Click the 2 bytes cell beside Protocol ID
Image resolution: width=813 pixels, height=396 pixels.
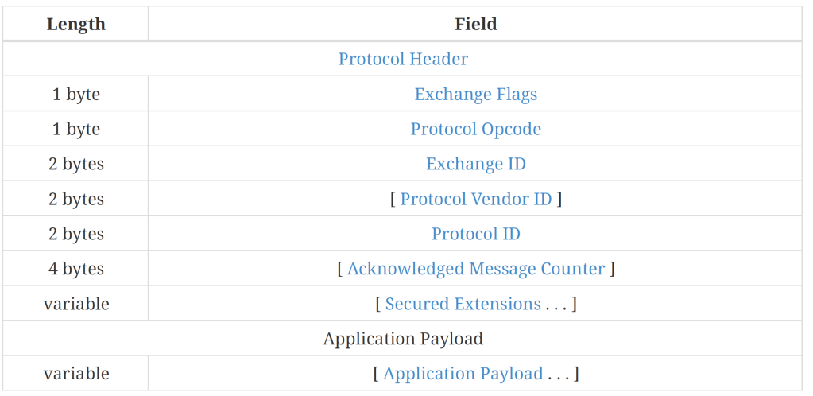pos(76,234)
